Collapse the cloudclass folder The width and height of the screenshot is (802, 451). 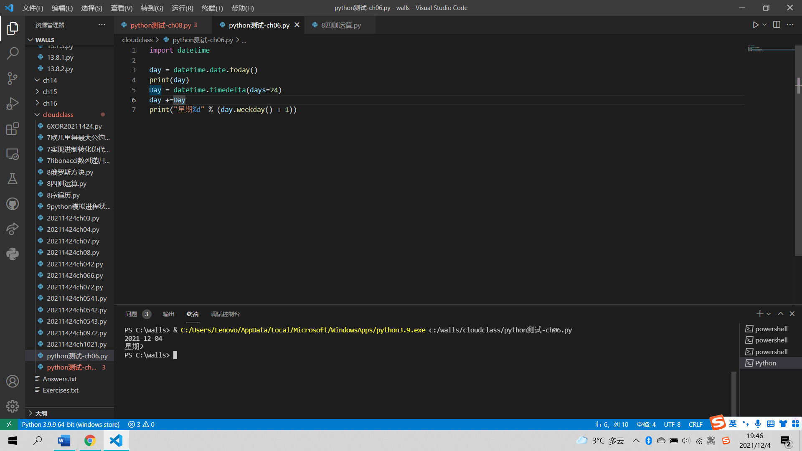point(58,114)
